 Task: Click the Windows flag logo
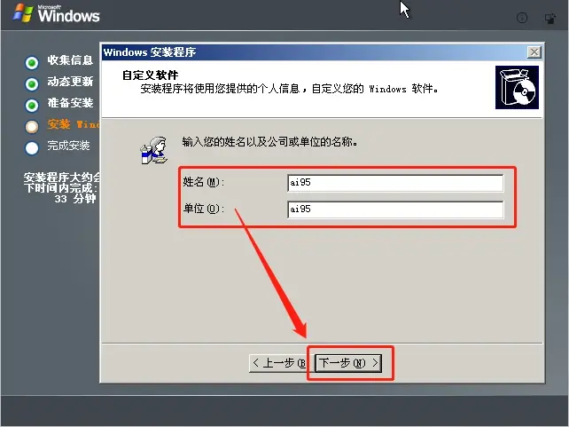tap(23, 13)
